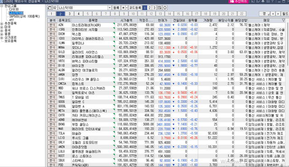Screen dimensions: 289x167
Task: Select the 다우30 group in the tree
Action: click(x=14, y=9)
